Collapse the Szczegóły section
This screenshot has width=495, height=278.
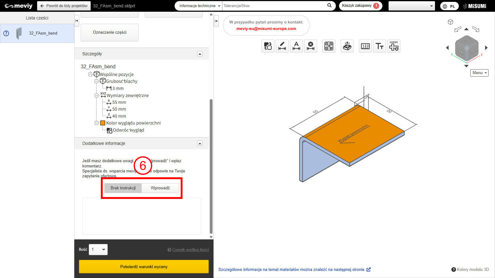pyautogui.click(x=200, y=54)
